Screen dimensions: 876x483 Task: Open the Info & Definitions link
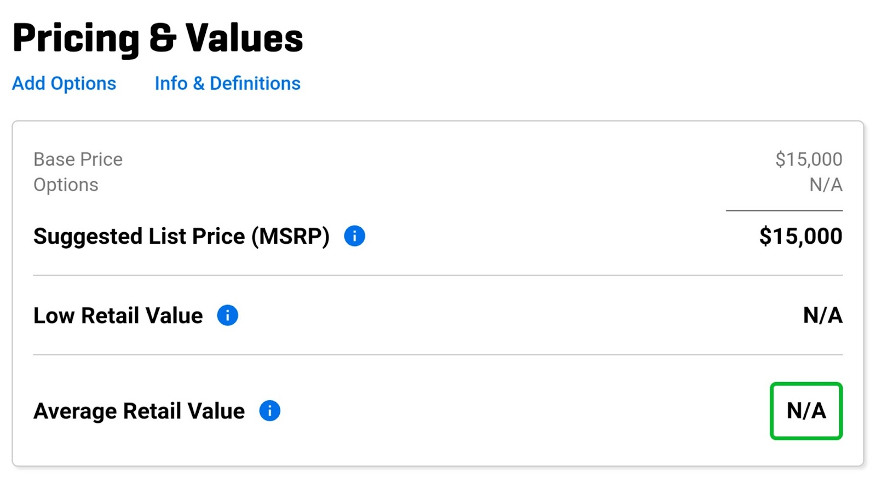pyautogui.click(x=227, y=83)
